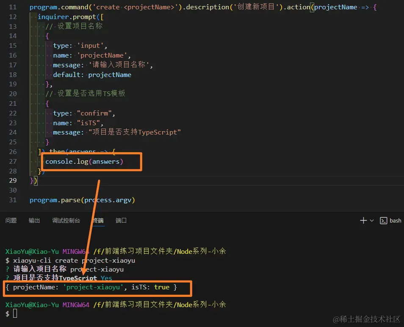
Task: Click line number 11 in gutter
Action: (13, 7)
